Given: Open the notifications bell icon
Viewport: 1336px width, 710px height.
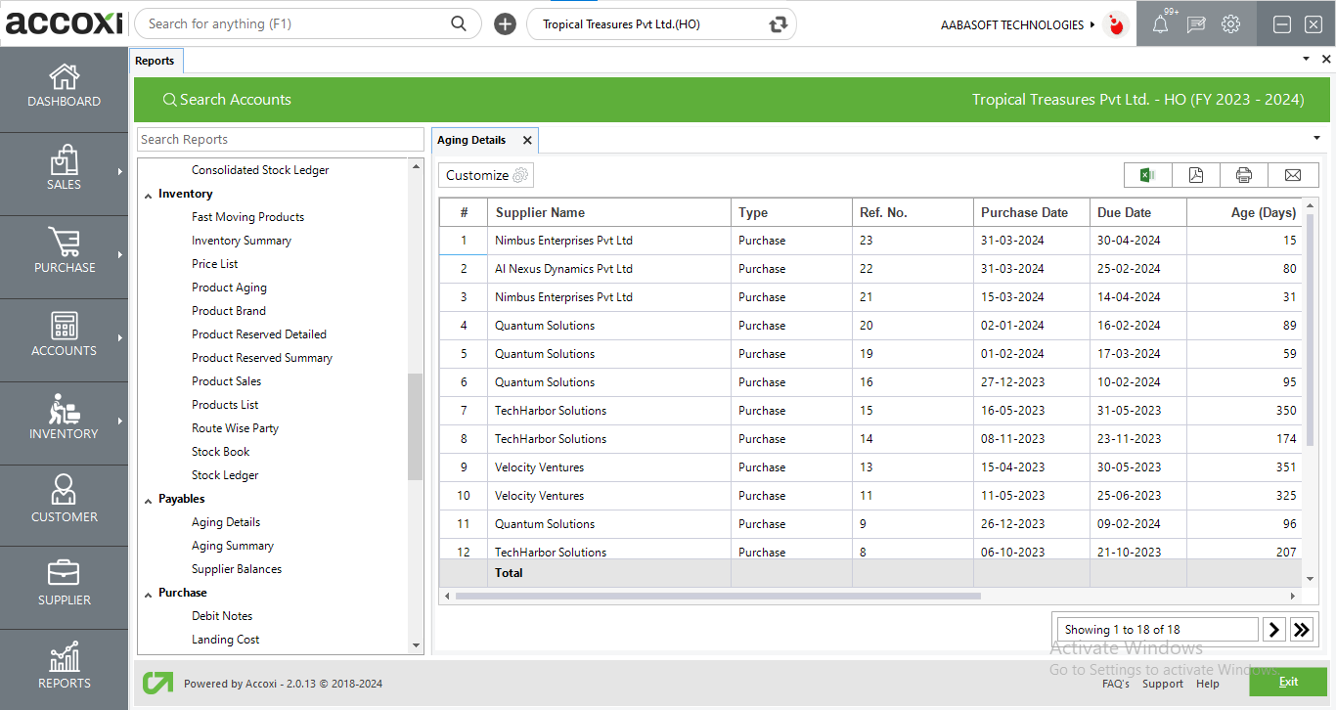Looking at the screenshot, I should (x=1160, y=24).
